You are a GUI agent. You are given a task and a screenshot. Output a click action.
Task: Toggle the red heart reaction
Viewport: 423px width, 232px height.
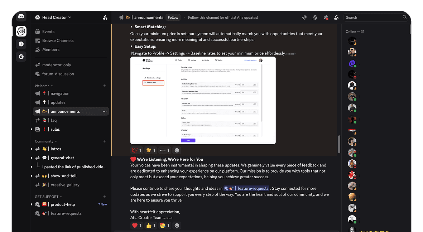137,226
